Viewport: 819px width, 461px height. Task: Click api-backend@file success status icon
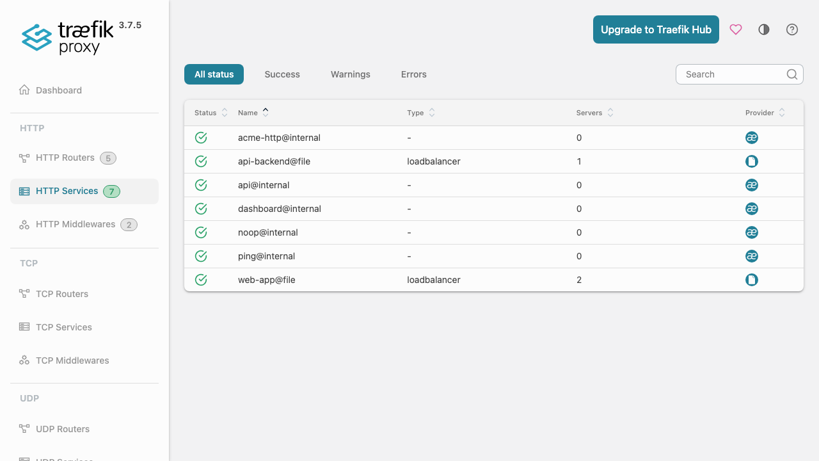201,161
